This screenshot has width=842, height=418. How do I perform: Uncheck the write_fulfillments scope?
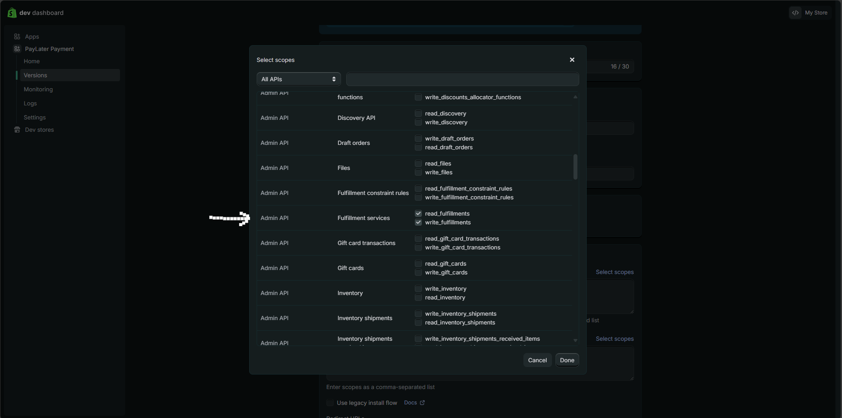pos(418,223)
